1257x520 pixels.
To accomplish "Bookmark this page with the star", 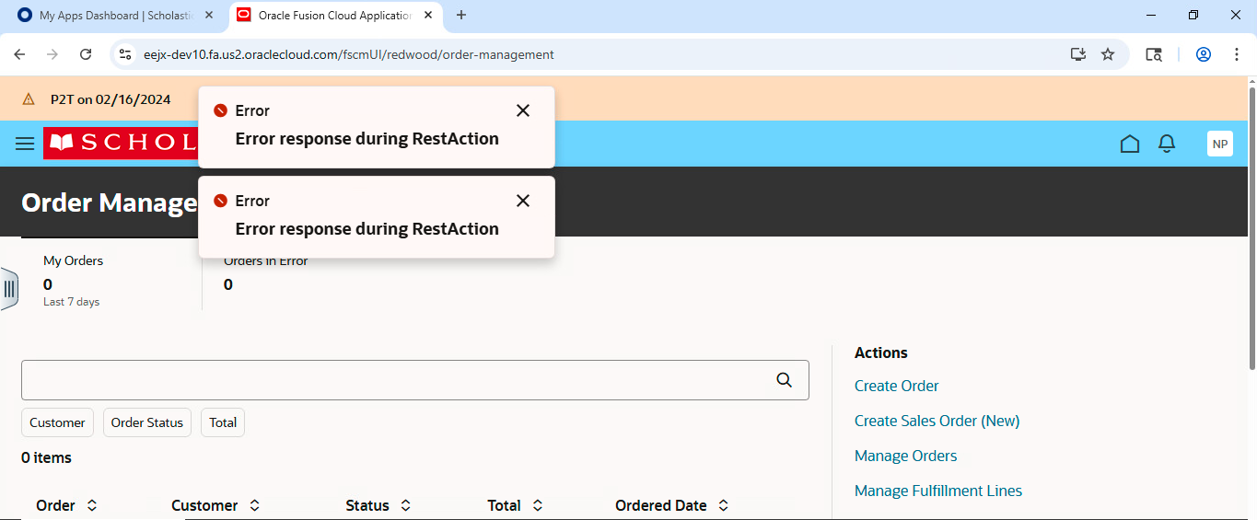I will point(1108,54).
